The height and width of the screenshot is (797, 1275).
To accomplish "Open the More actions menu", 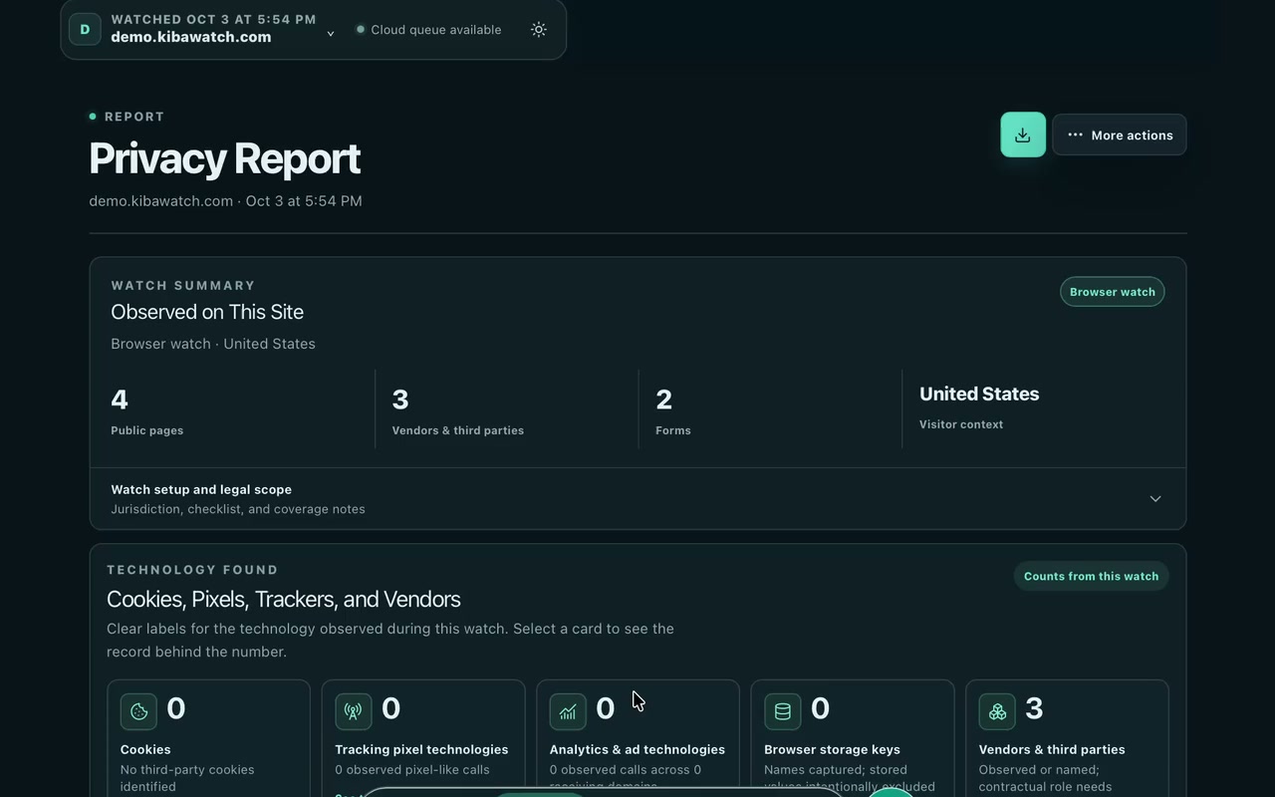I will pyautogui.click(x=1120, y=134).
